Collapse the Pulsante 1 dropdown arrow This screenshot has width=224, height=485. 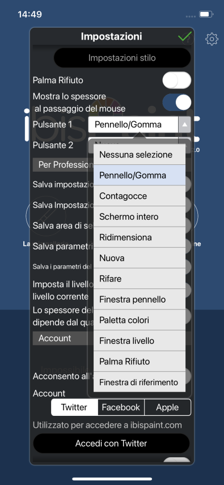point(184,125)
